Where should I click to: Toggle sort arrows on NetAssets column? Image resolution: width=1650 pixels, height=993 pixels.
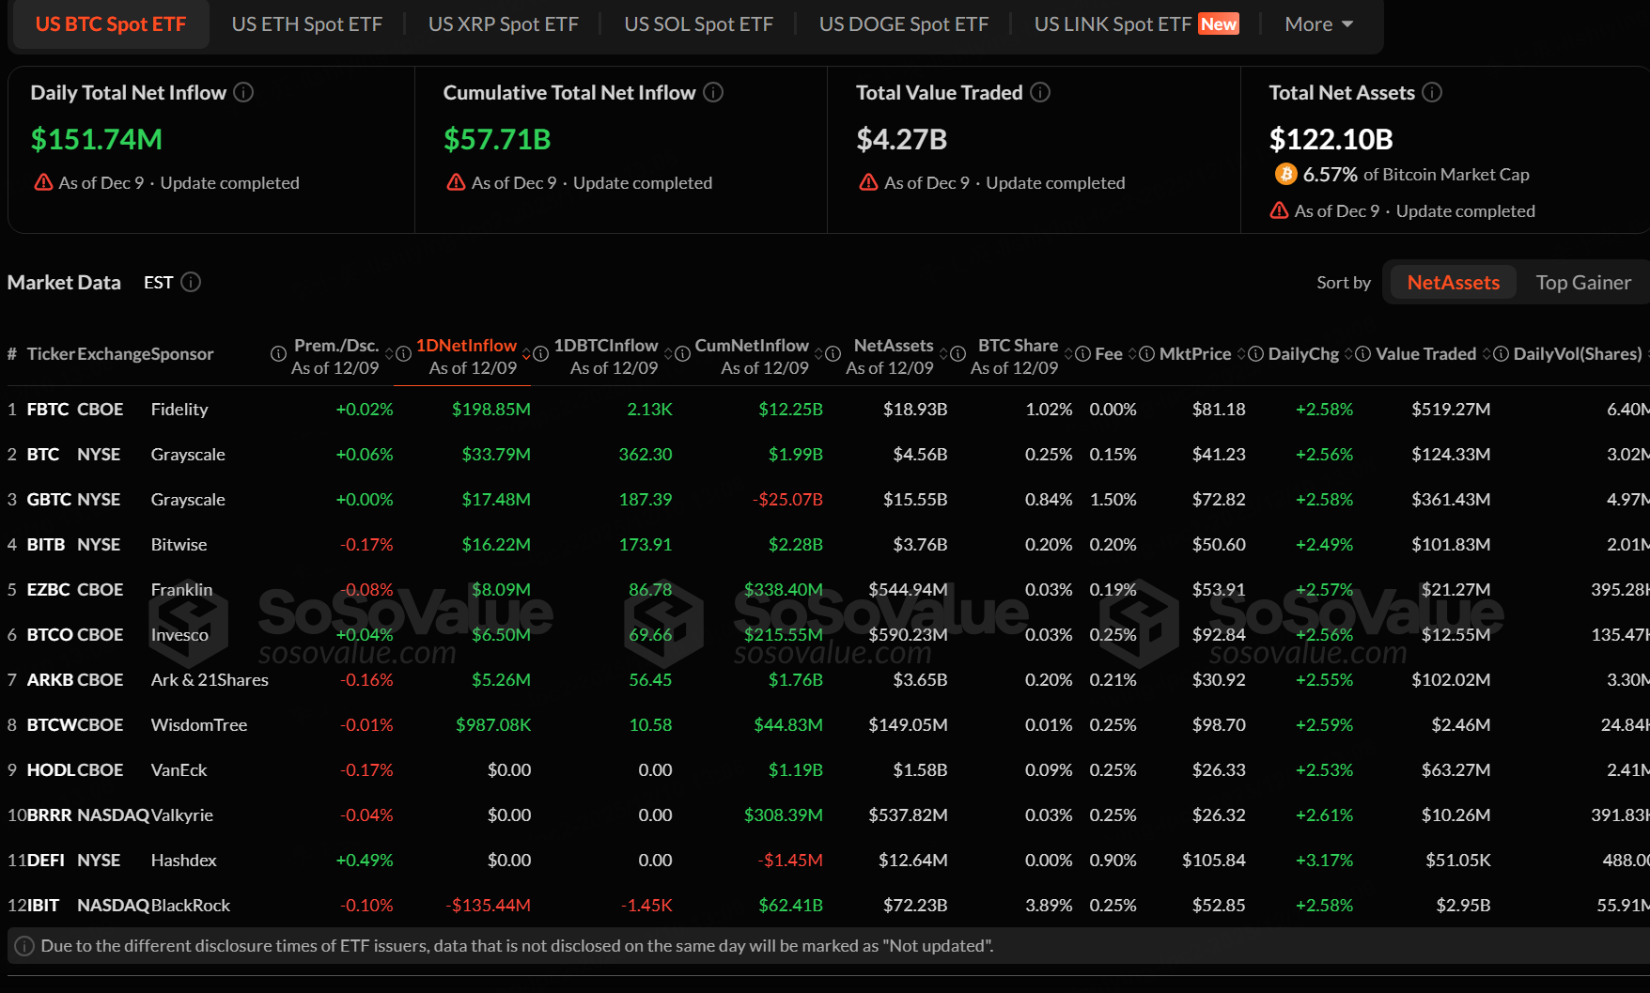944,354
